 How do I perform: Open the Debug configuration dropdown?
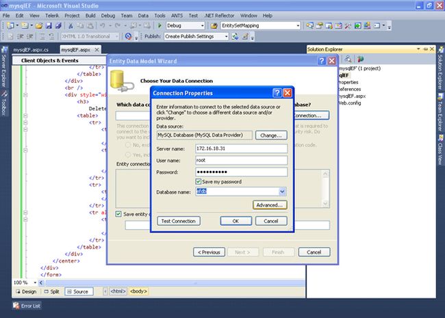(x=185, y=26)
